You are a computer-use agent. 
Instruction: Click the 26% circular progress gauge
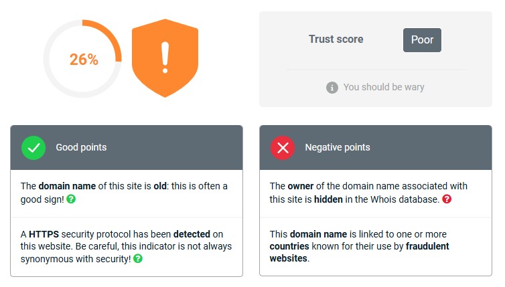[x=83, y=60]
